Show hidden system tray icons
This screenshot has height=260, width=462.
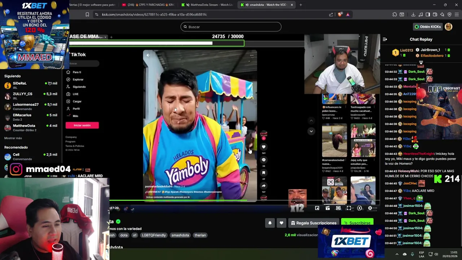tap(397, 254)
